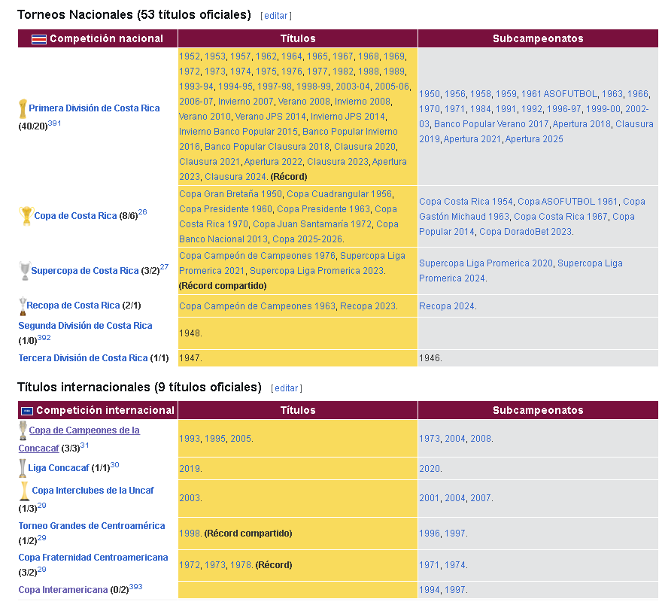The image size is (662, 605).
Task: Click footnote reference 30
Action: coord(115,465)
